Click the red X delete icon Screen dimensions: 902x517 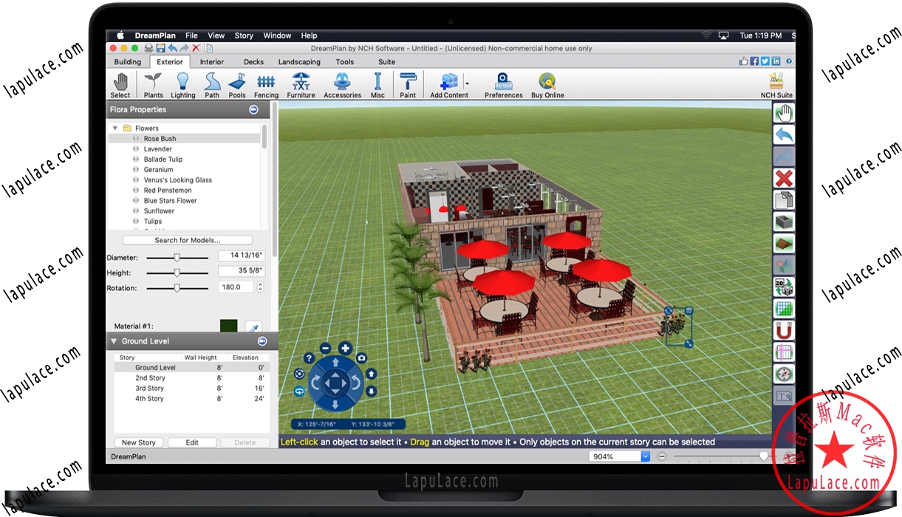click(x=784, y=178)
